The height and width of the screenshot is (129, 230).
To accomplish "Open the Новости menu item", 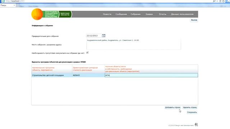I will coord(107,14).
